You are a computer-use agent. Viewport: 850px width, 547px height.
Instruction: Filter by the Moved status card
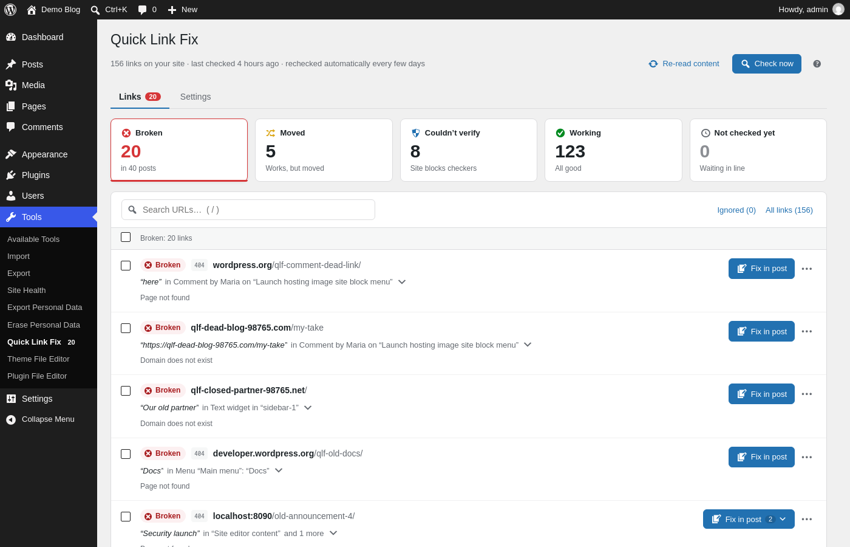tap(324, 150)
